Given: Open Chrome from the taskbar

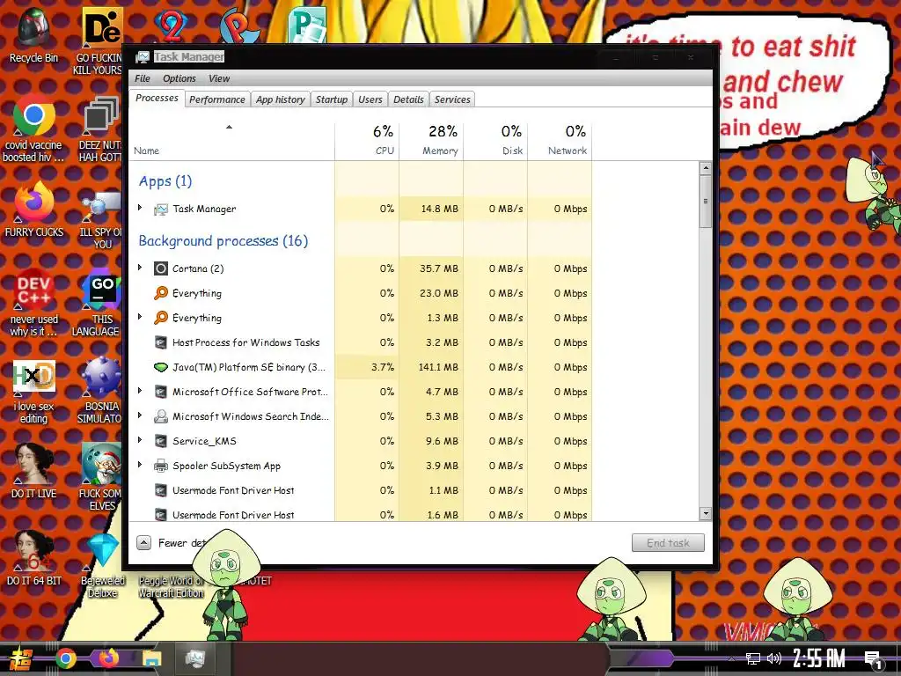Looking at the screenshot, I should (x=65, y=658).
